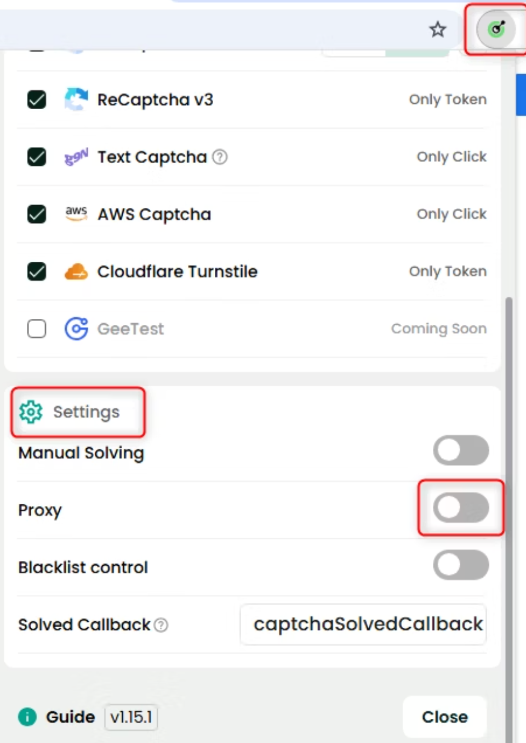Enable the Manual Solving toggle
The image size is (526, 743).
point(461,451)
